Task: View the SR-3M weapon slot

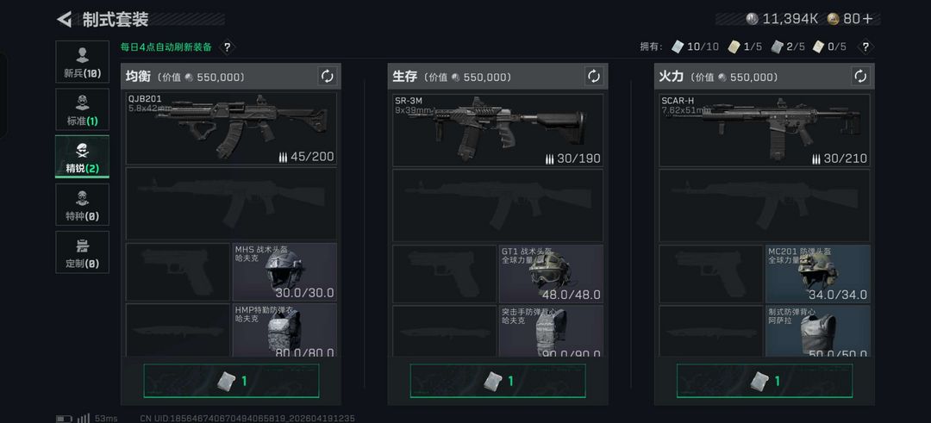Action: point(497,128)
